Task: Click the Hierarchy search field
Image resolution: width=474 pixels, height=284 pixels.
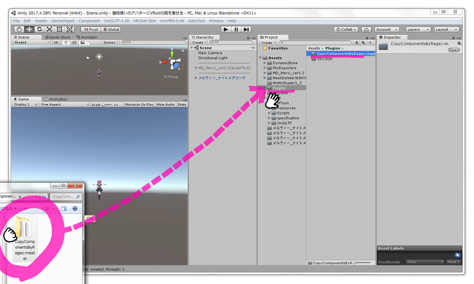Action: click(231, 43)
